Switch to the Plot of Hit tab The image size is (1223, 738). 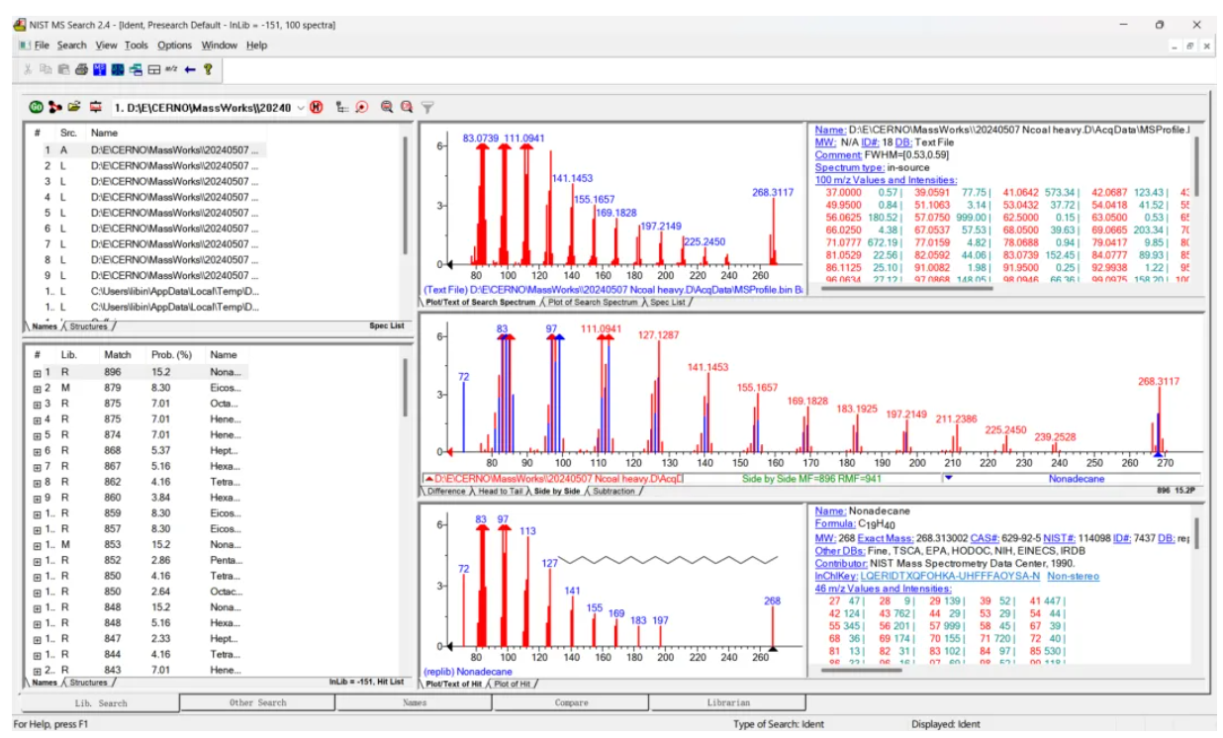click(x=513, y=684)
